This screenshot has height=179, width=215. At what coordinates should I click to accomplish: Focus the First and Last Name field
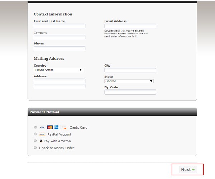point(59,26)
